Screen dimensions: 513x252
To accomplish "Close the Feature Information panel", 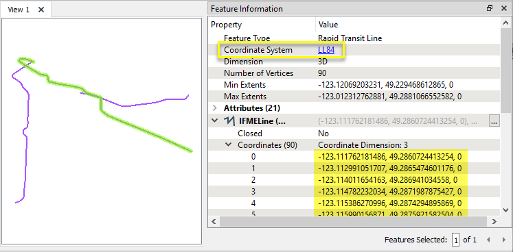I will coord(504,8).
